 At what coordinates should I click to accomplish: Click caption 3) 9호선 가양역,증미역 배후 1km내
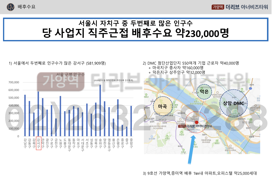click(200, 173)
